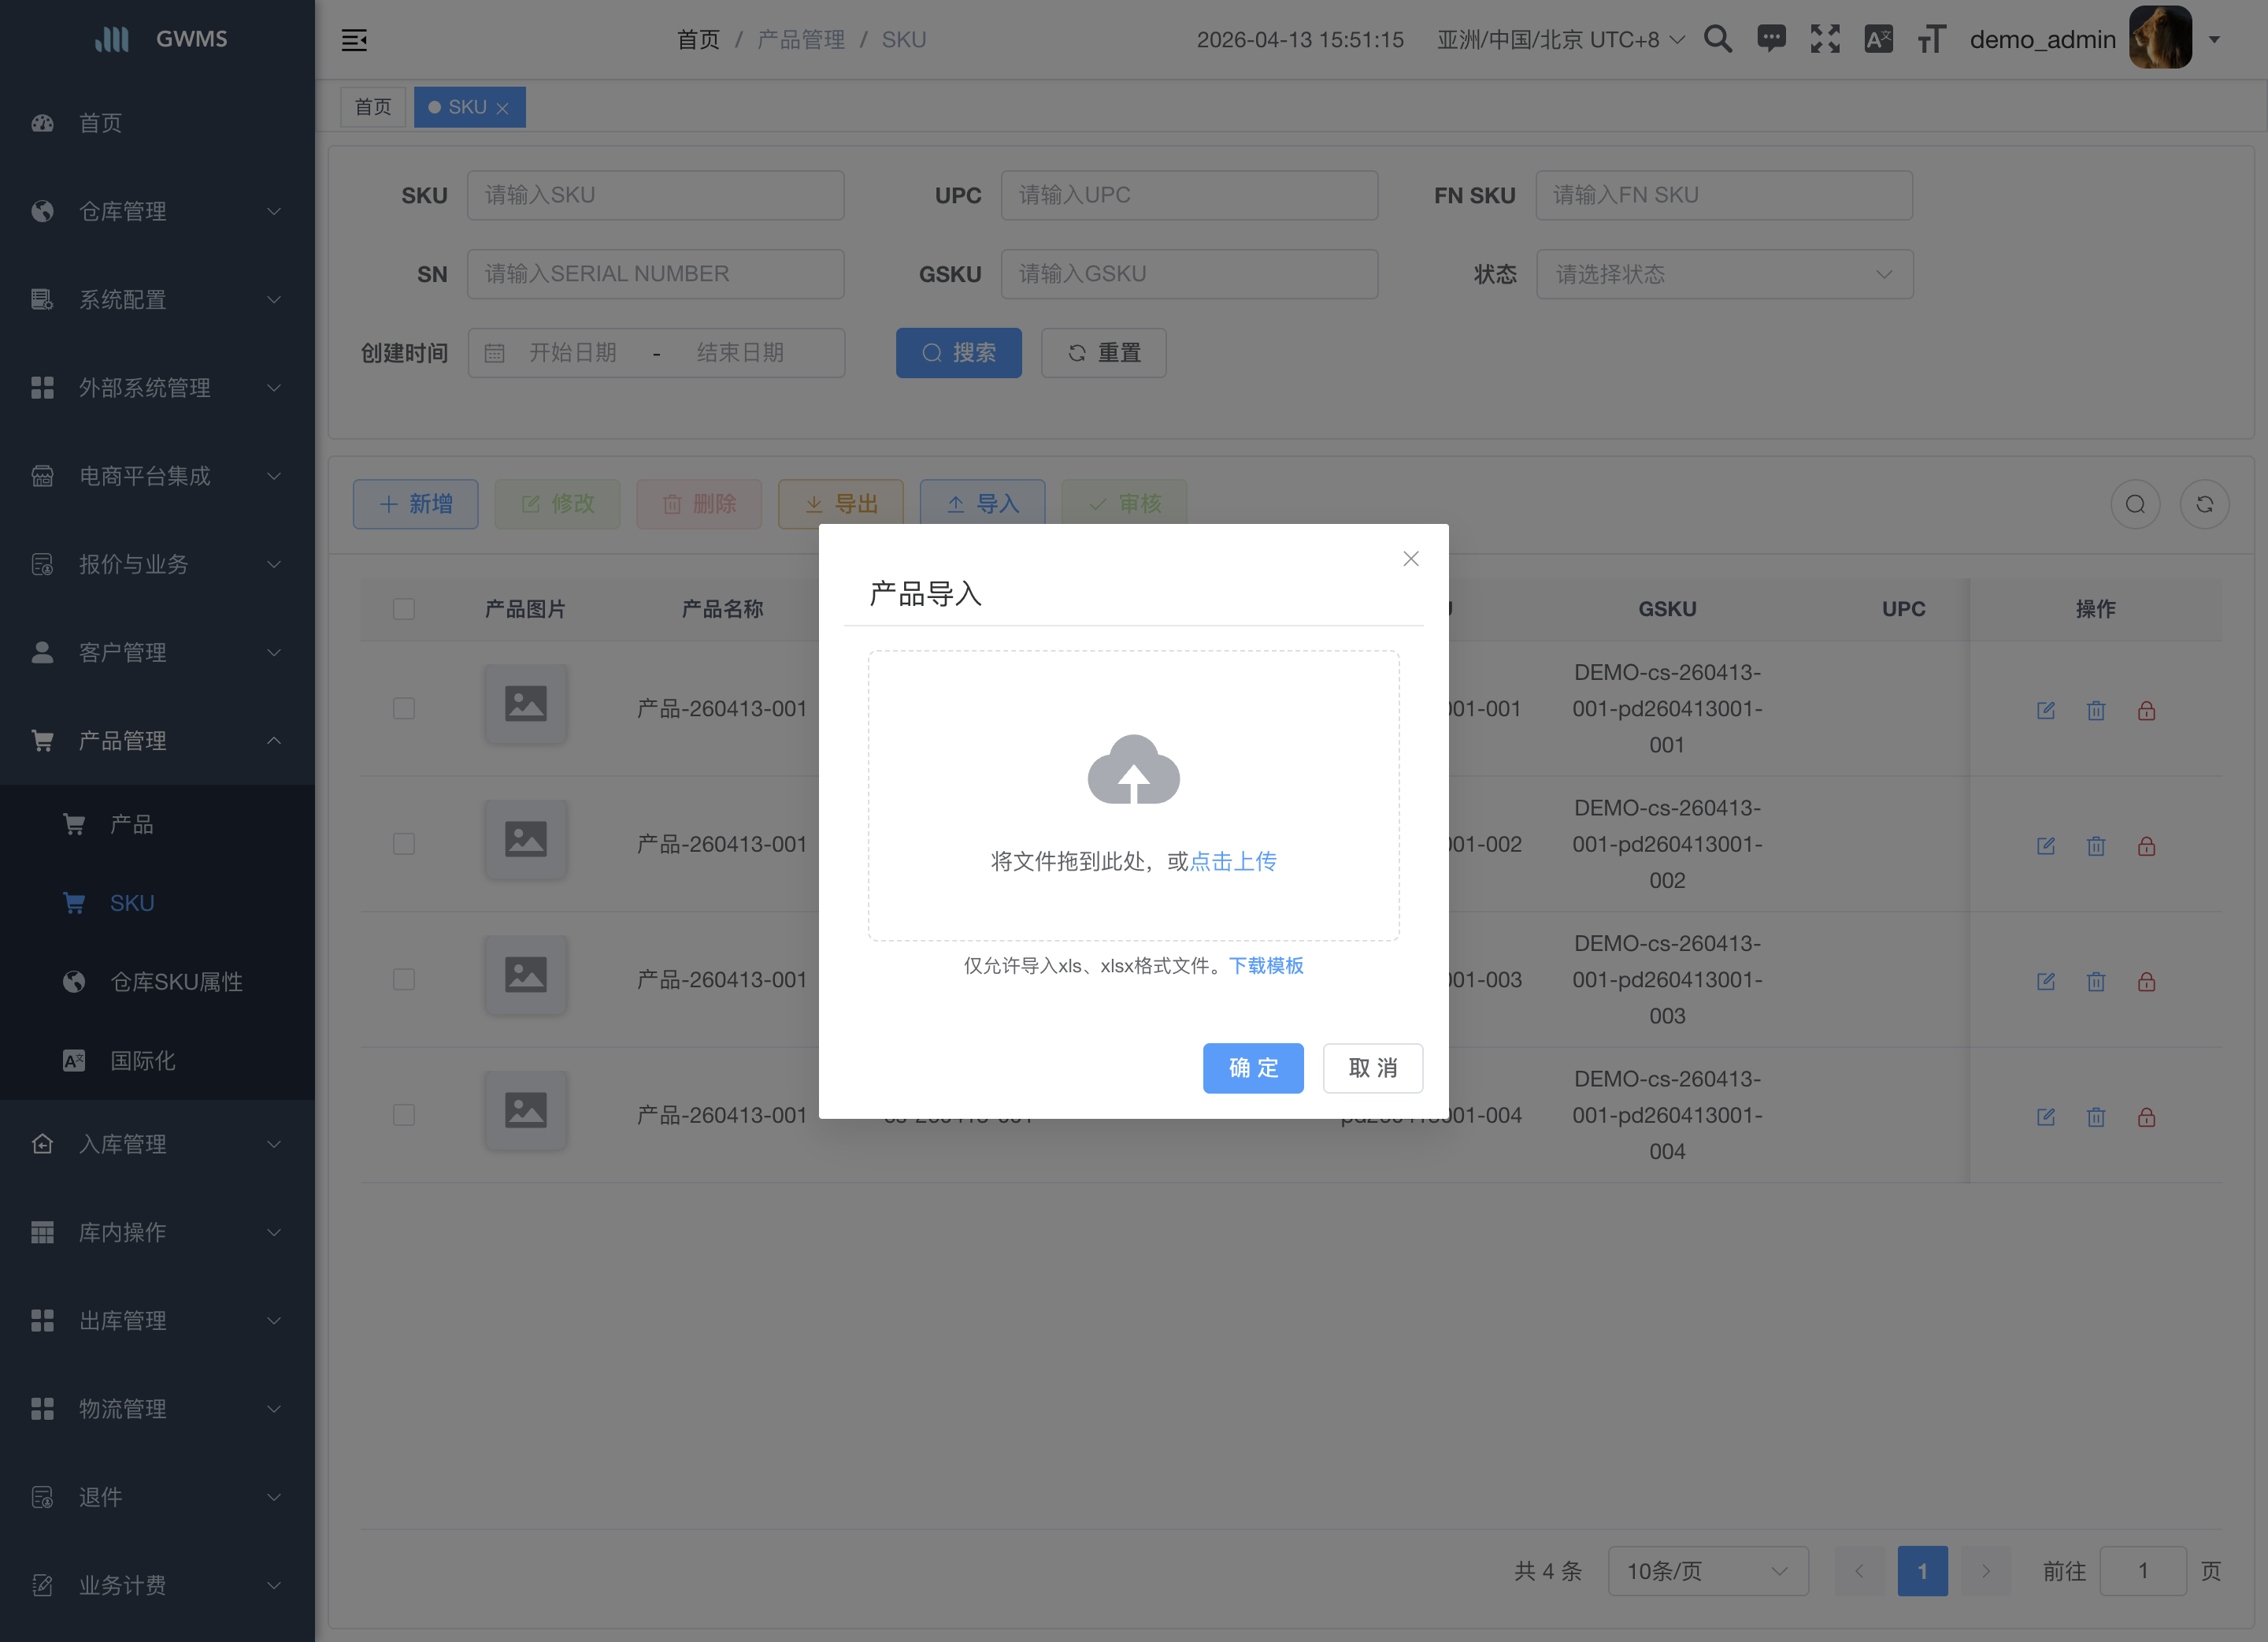
Task: Click the lock icon for row GSKU ending 001
Action: tap(2145, 711)
